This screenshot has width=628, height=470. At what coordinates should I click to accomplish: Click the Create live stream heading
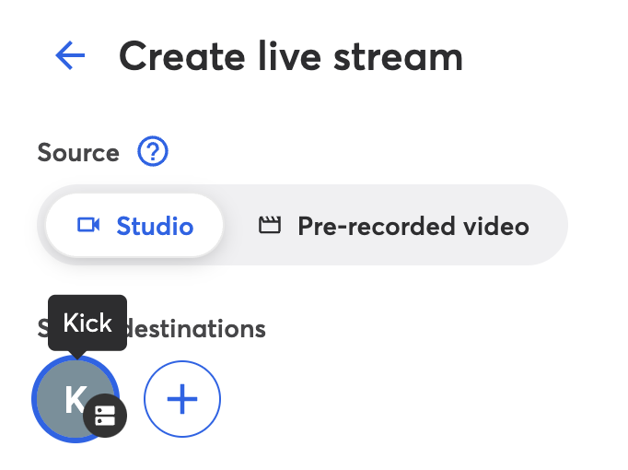[290, 57]
